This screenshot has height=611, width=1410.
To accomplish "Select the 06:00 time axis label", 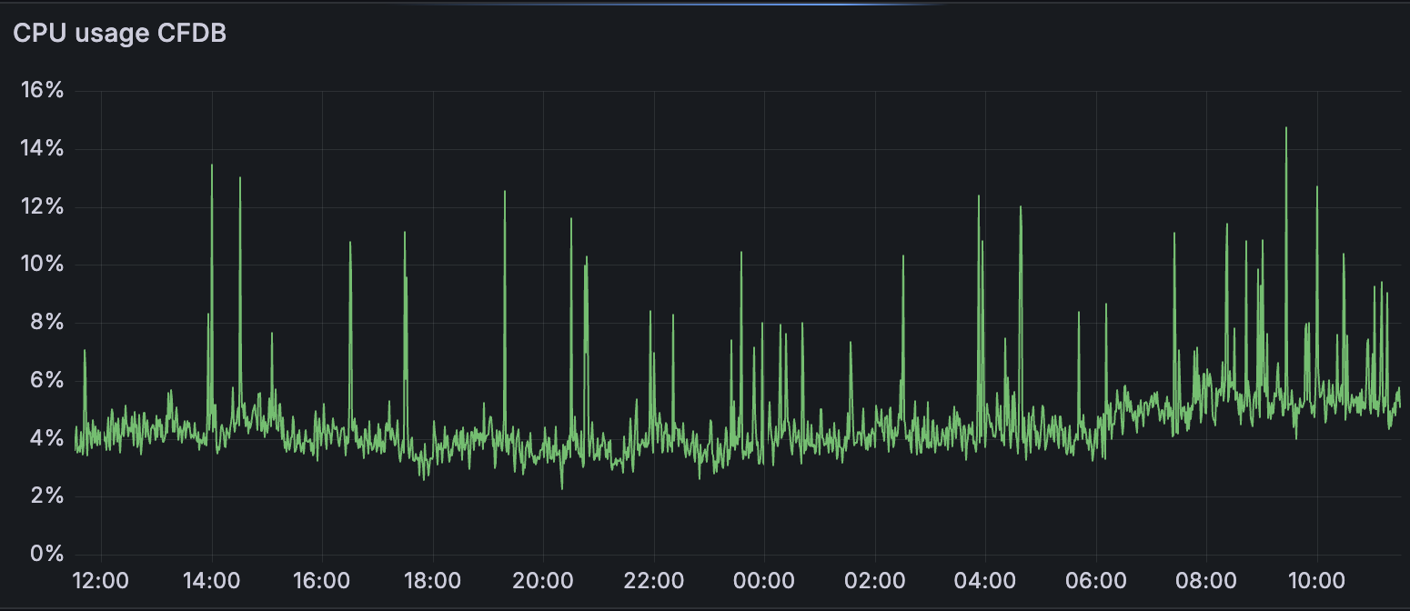I will point(1096,580).
